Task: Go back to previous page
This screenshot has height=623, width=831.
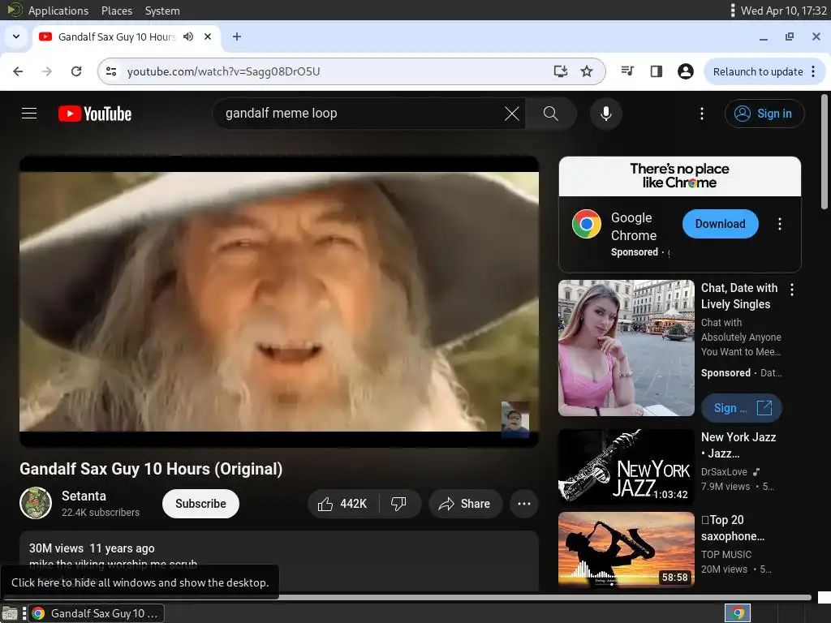Action: (x=18, y=71)
